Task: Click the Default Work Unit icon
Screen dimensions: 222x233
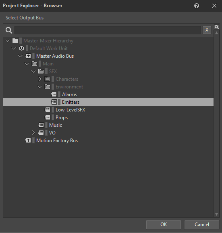Action: [21, 48]
